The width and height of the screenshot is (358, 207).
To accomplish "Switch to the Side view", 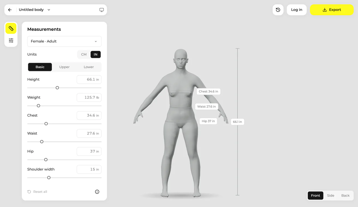I will coord(330,196).
